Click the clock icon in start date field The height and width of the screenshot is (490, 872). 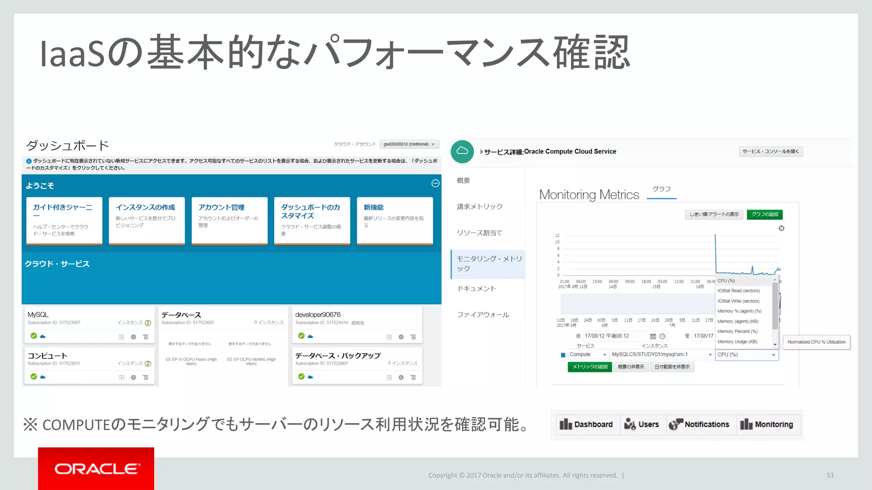click(663, 336)
